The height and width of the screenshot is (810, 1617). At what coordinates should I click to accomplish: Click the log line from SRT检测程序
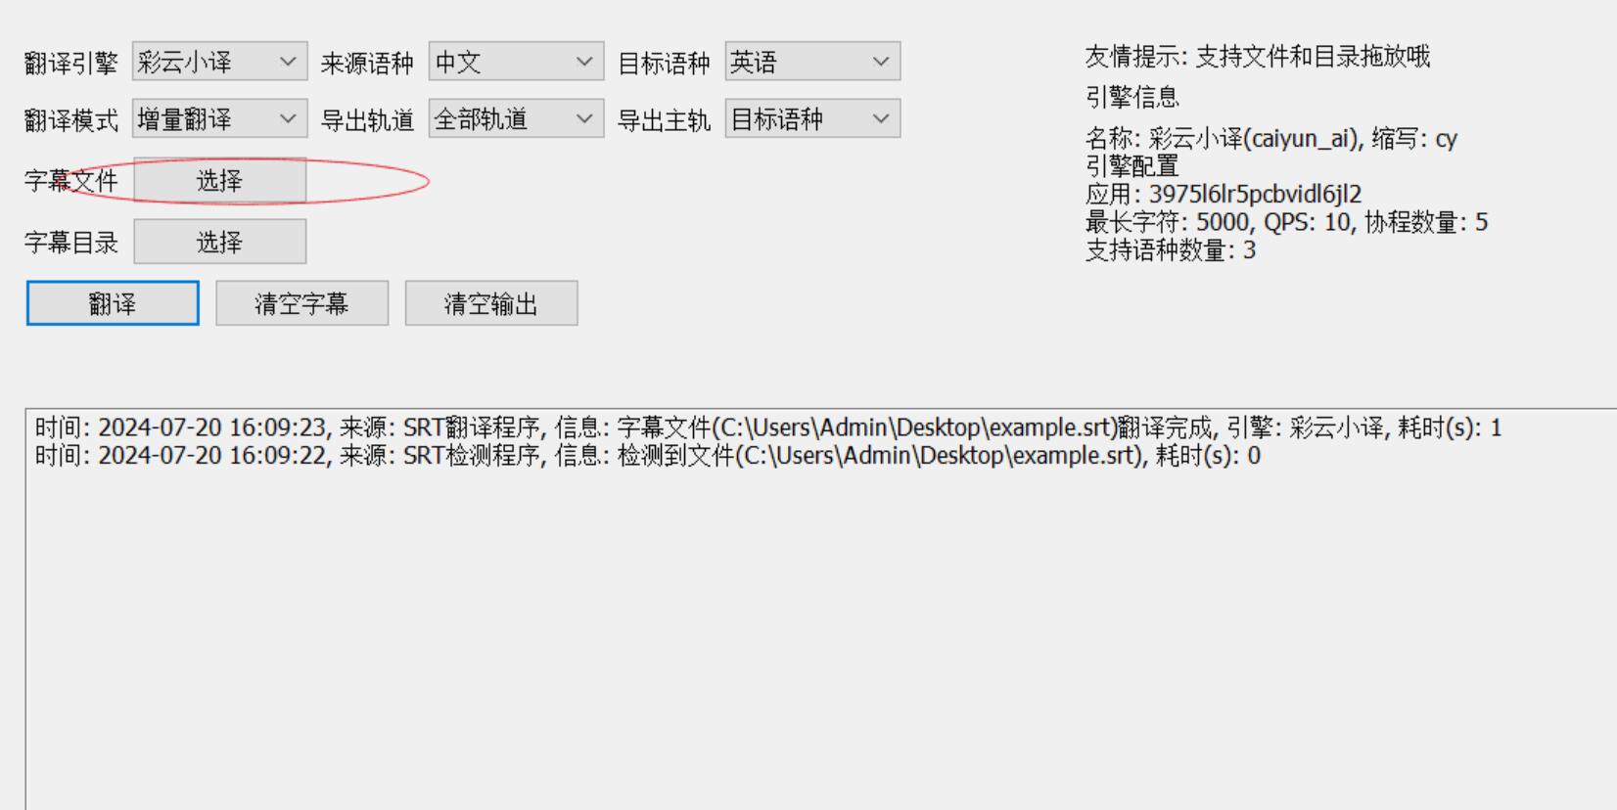[648, 456]
